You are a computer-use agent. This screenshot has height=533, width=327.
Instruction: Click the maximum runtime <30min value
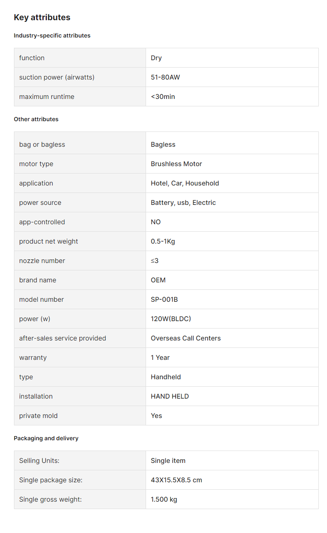[x=163, y=96]
